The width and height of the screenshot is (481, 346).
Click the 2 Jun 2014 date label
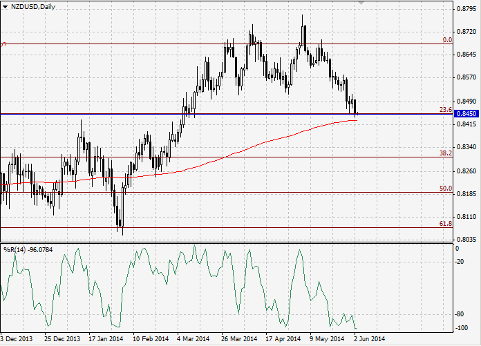pos(369,339)
